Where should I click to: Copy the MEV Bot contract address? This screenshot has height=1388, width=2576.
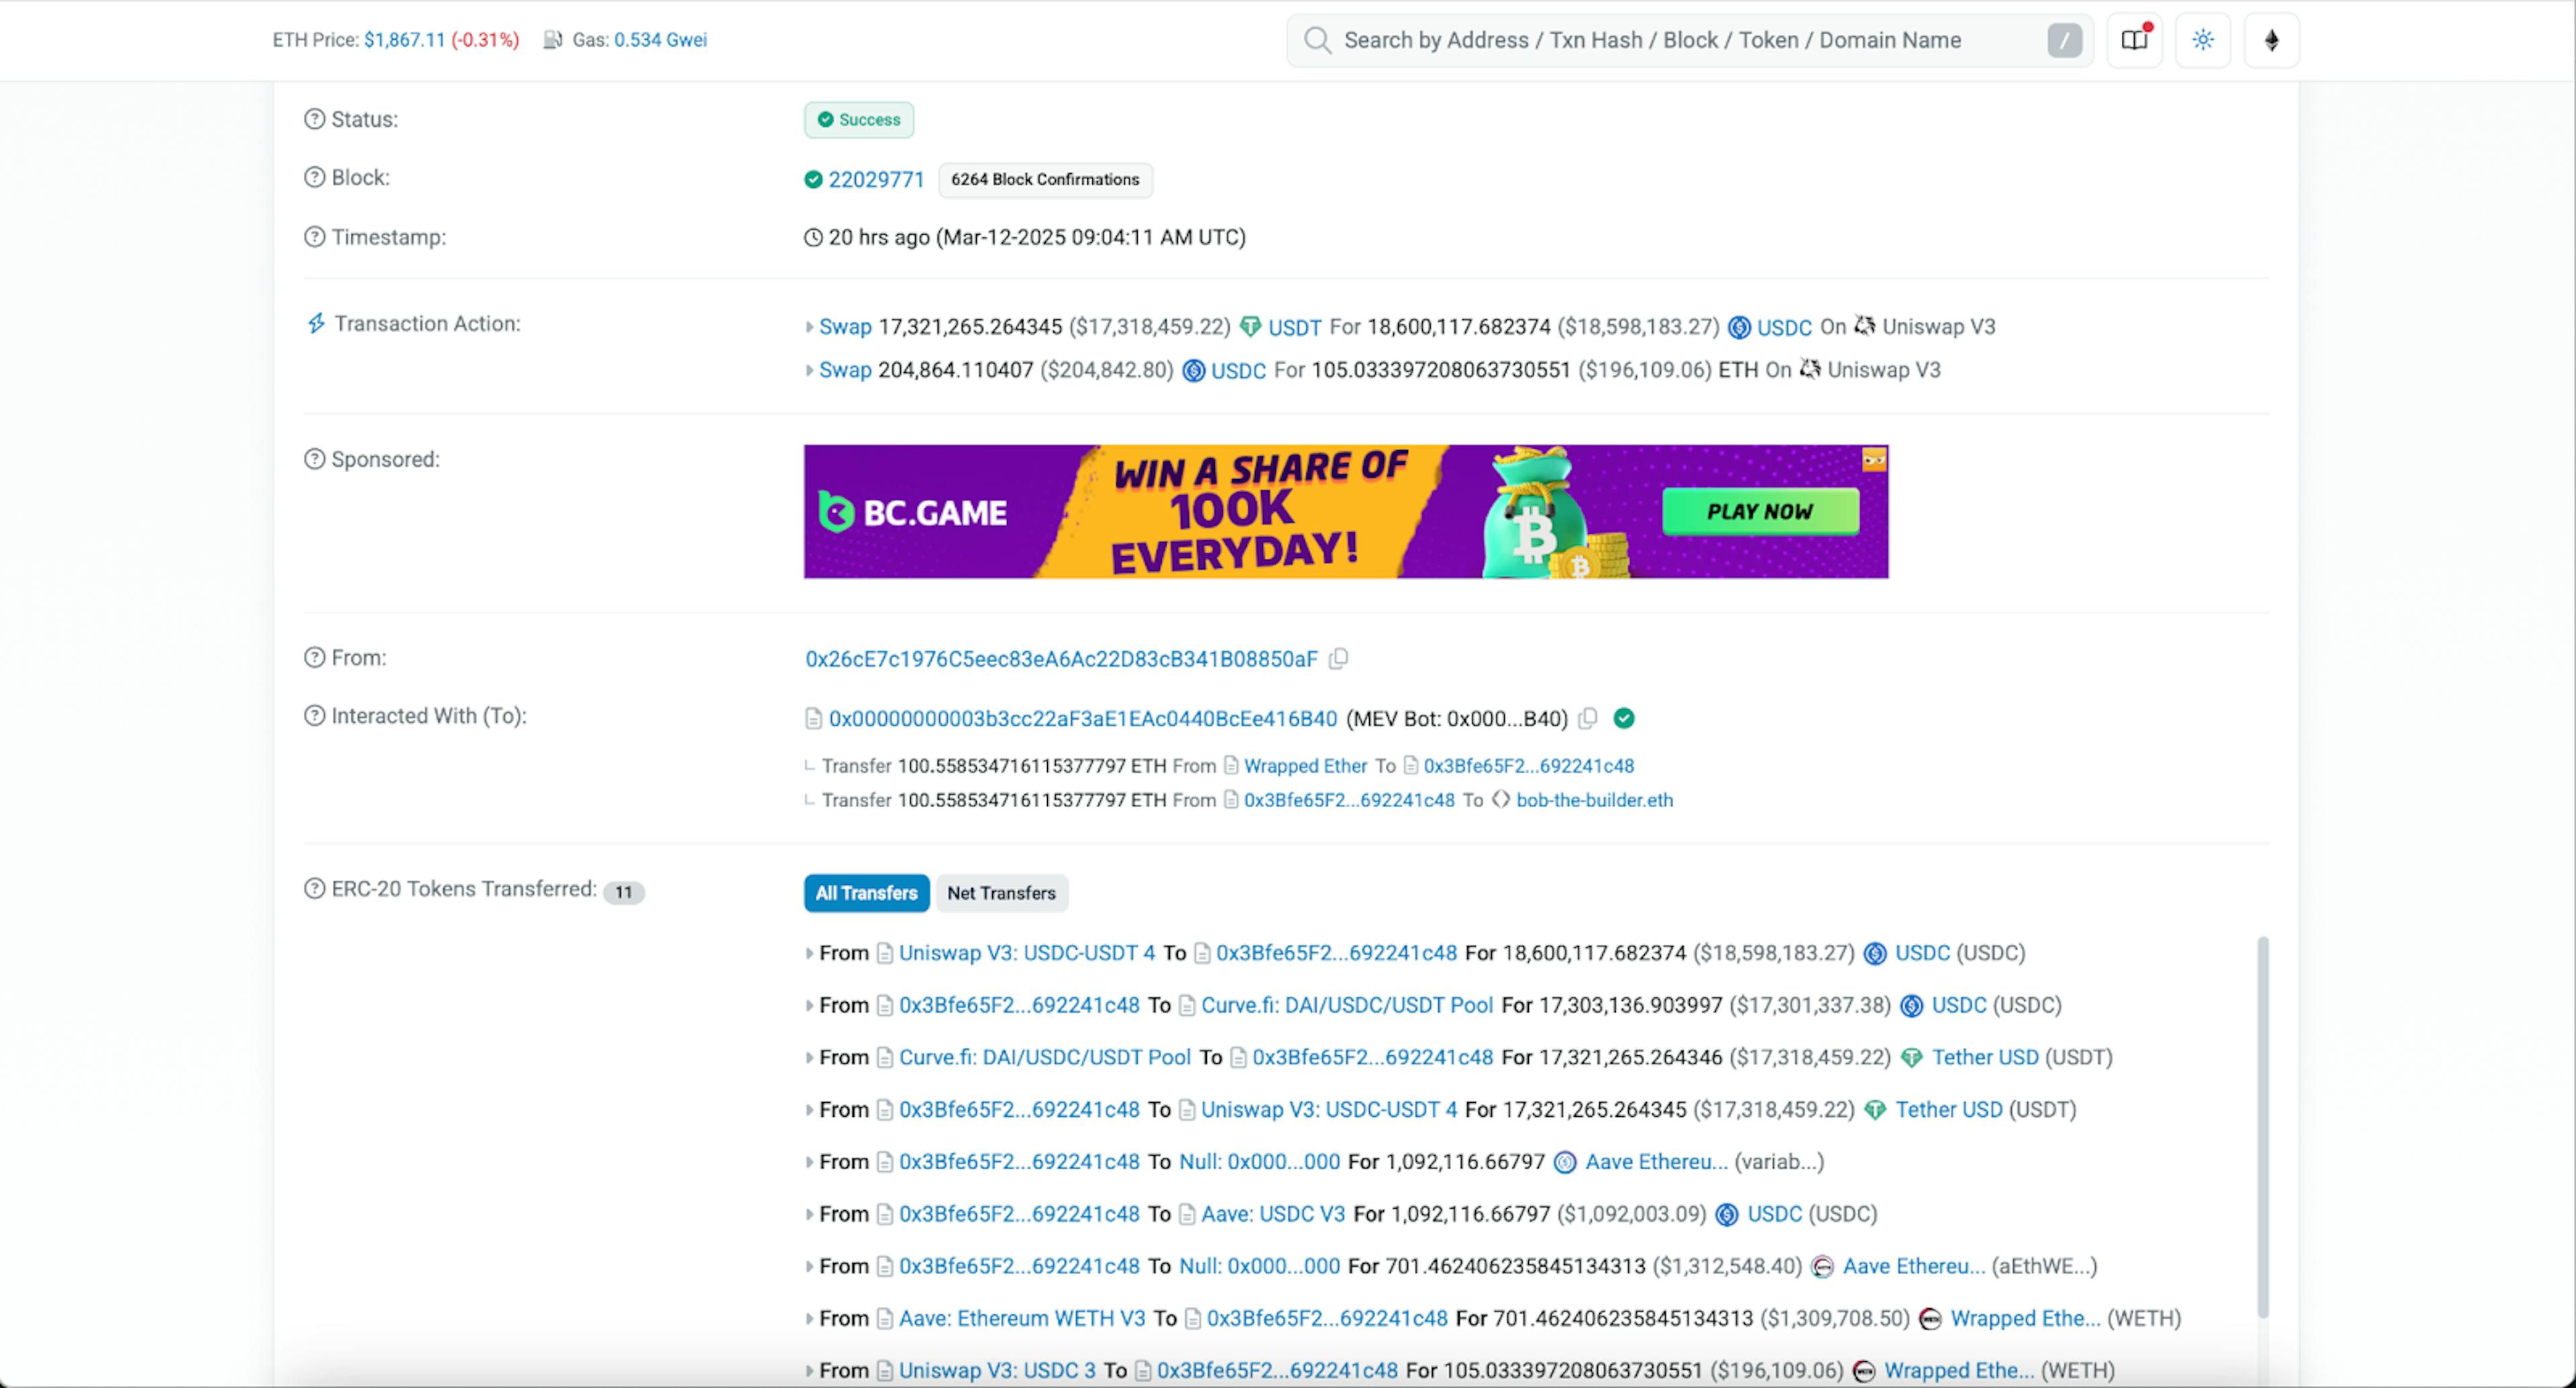click(x=1587, y=719)
